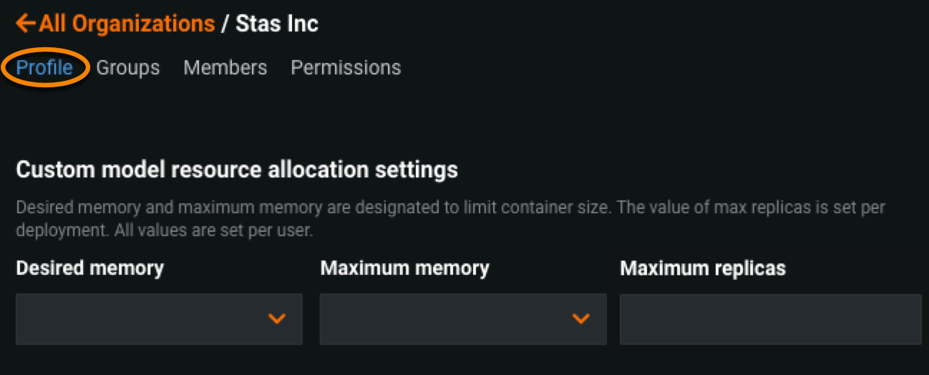Screen dimensions: 929x375
Task: Click the Maximum memory label
Action: [x=404, y=268]
